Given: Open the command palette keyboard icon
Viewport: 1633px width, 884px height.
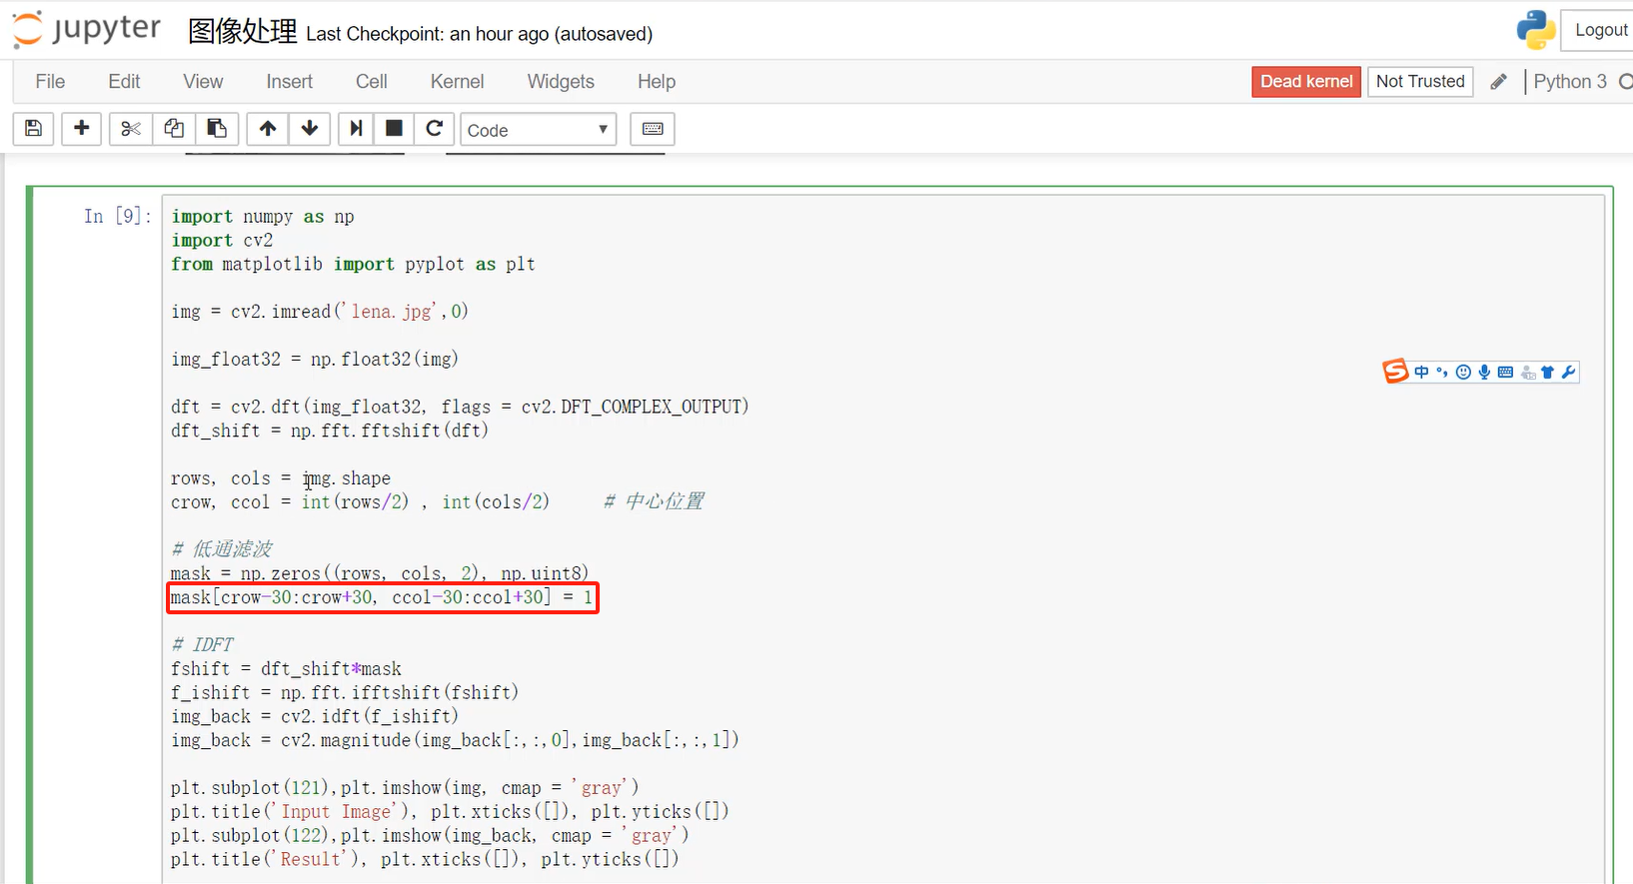Looking at the screenshot, I should tap(653, 129).
